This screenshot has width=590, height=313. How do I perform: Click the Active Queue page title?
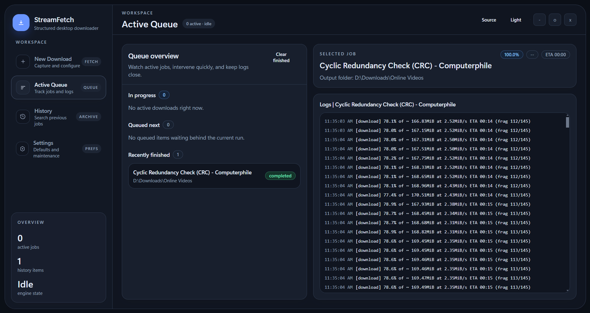149,24
